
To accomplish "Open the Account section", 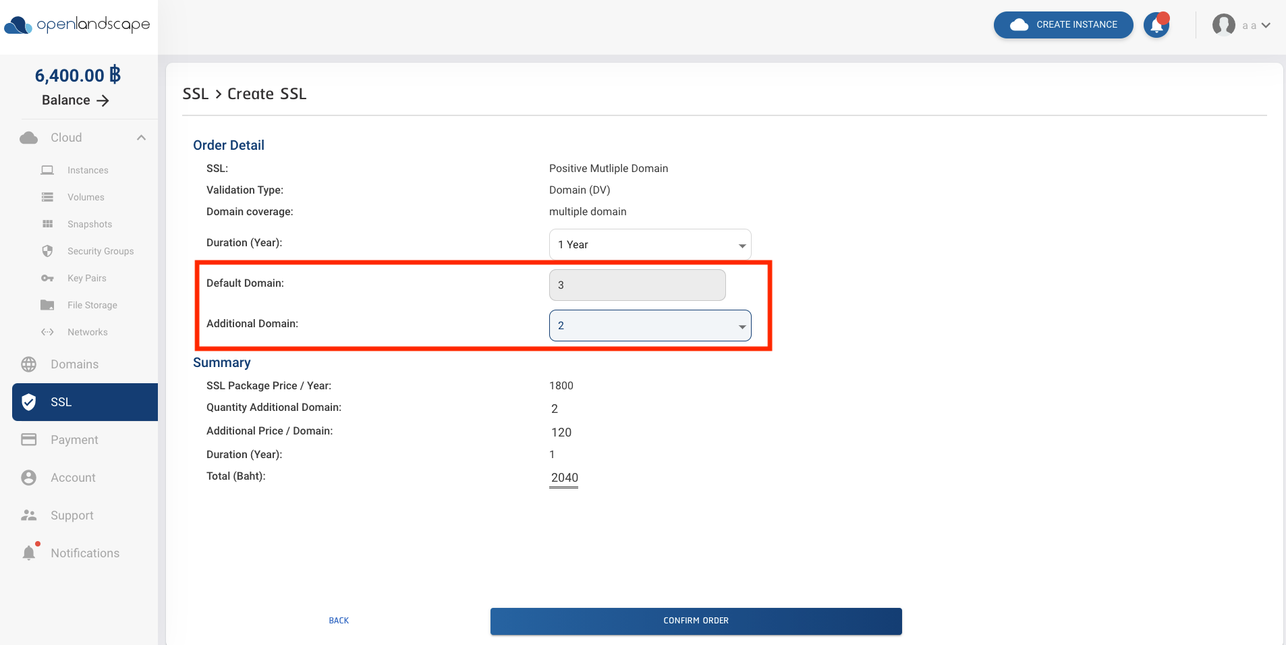I will tap(72, 477).
